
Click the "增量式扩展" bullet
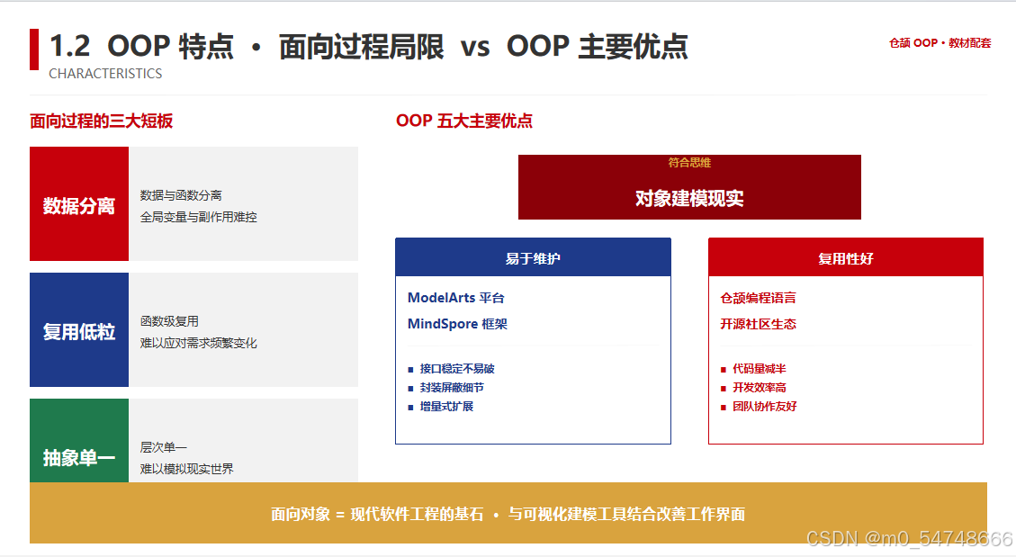click(446, 406)
